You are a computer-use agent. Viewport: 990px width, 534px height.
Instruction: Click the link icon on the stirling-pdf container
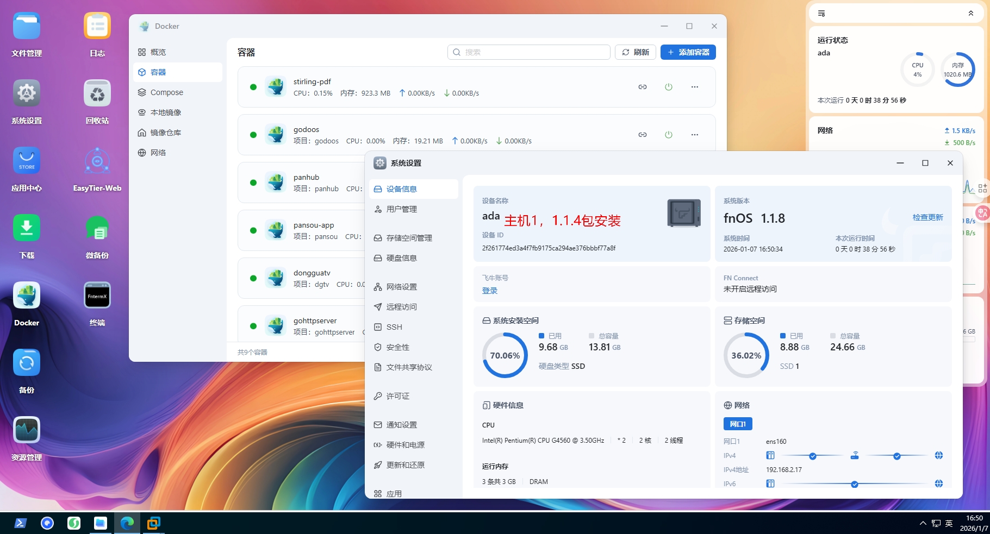(643, 86)
